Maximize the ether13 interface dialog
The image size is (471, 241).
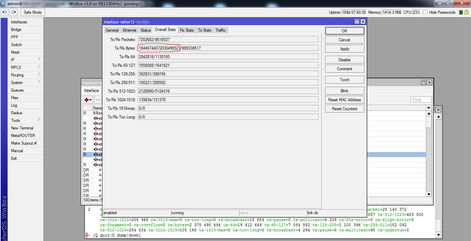click(x=357, y=22)
